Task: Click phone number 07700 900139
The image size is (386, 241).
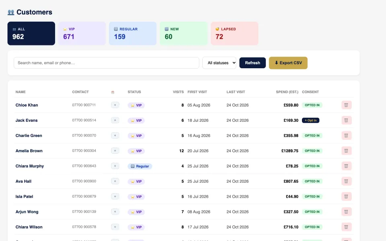Action: [x=84, y=212]
